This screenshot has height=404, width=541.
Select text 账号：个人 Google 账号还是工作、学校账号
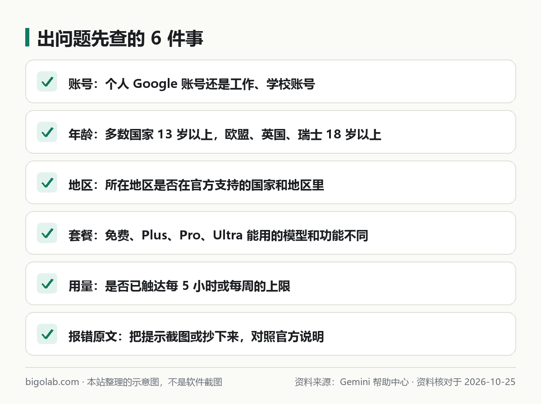pyautogui.click(x=192, y=84)
